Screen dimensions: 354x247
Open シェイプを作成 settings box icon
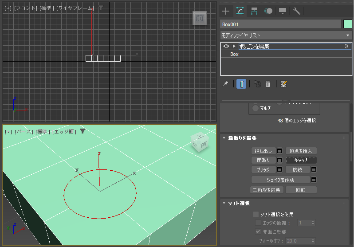[314, 180]
